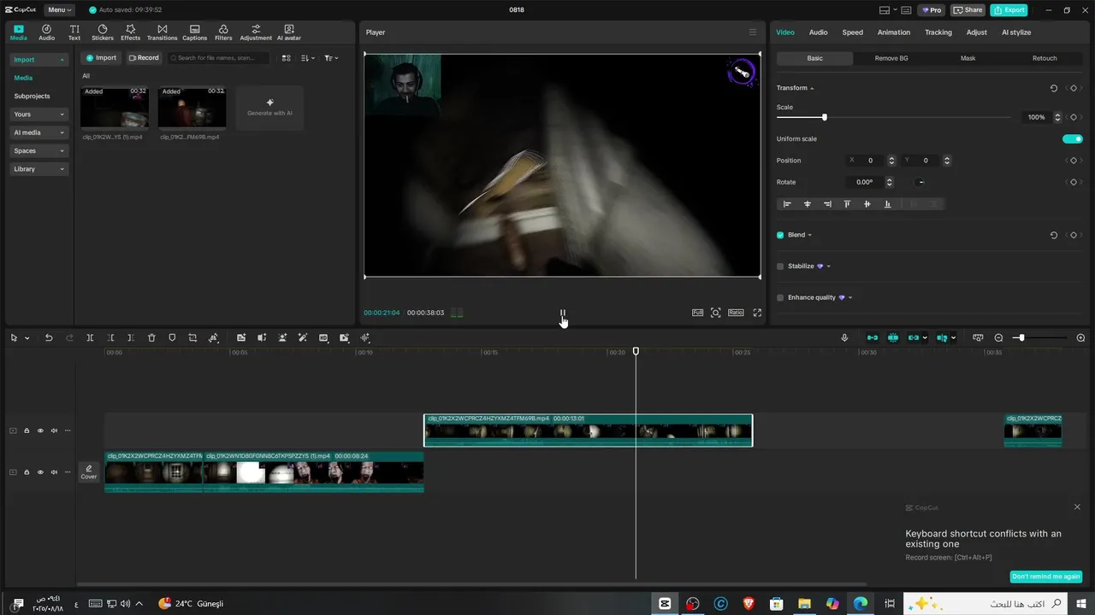Toggle lock on the upper track
1095x615 pixels.
pyautogui.click(x=27, y=430)
